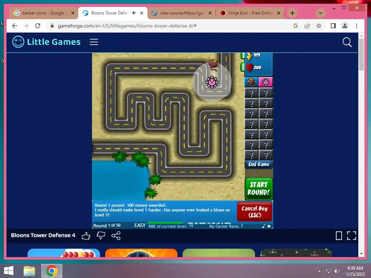
Task: Open the blue thumbnail with red balls
Action: pyautogui.click(x=64, y=253)
